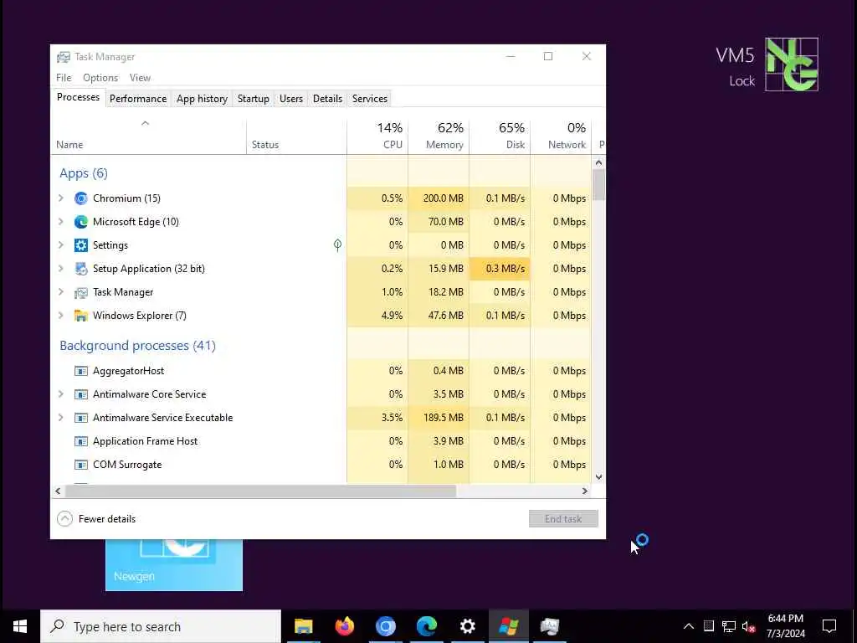Select the Setup Application process icon
The height and width of the screenshot is (643, 857).
pyautogui.click(x=81, y=269)
